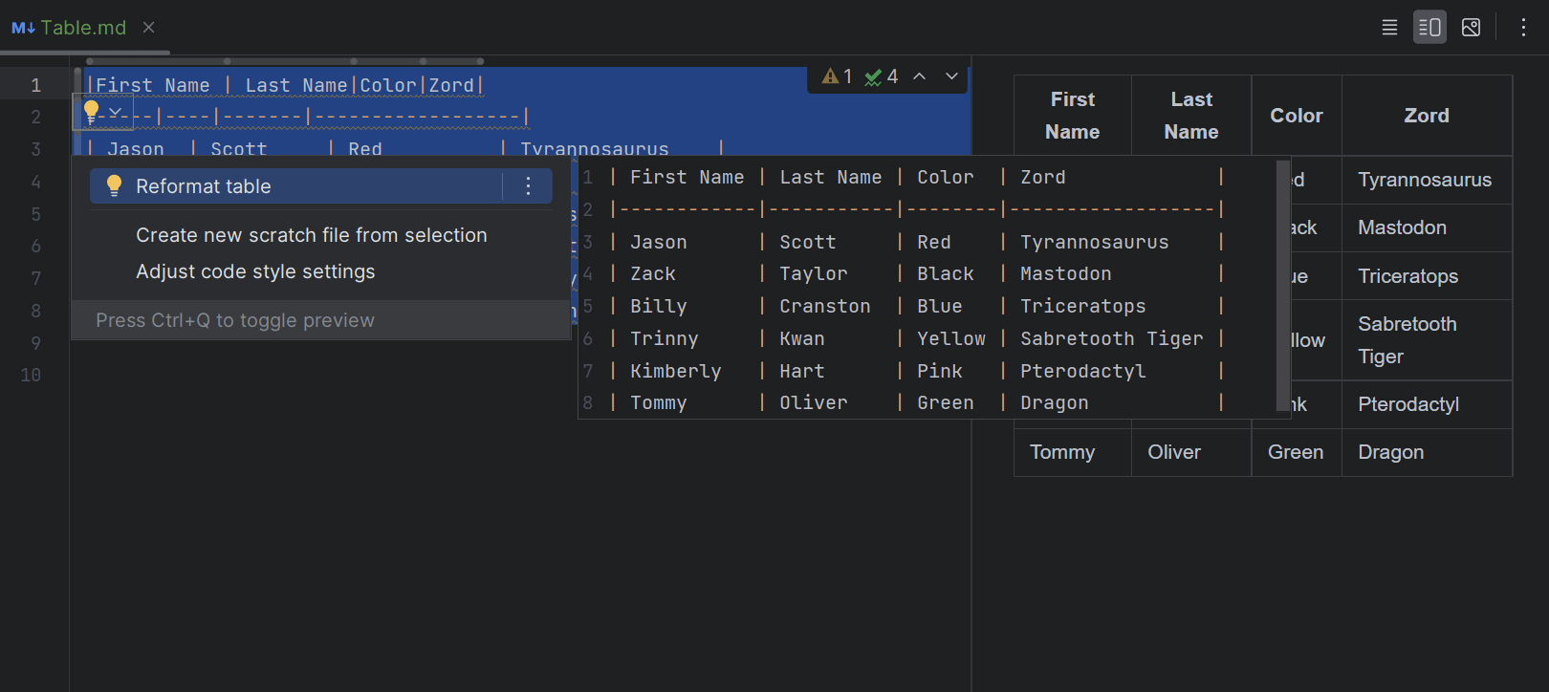The image size is (1549, 692).
Task: Click the warning triangle inspection icon
Action: coord(830,76)
